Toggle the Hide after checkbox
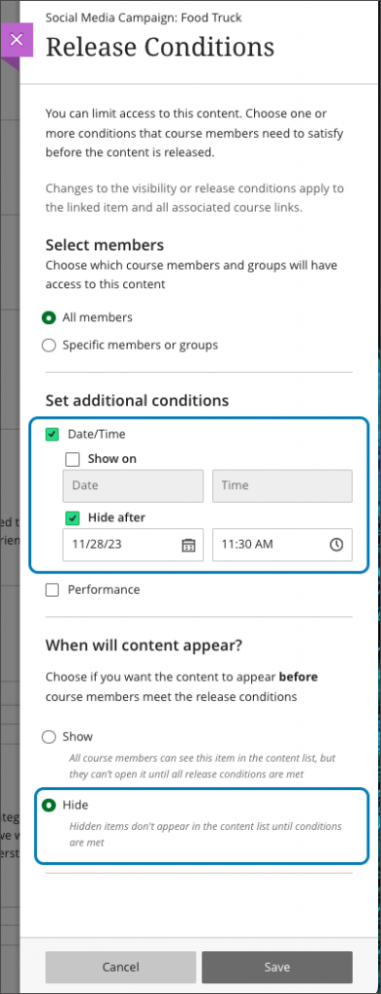The height and width of the screenshot is (994, 381). pyautogui.click(x=72, y=518)
